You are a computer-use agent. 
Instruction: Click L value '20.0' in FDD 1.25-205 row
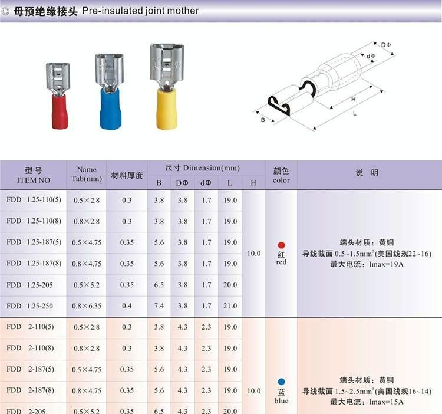point(230,285)
